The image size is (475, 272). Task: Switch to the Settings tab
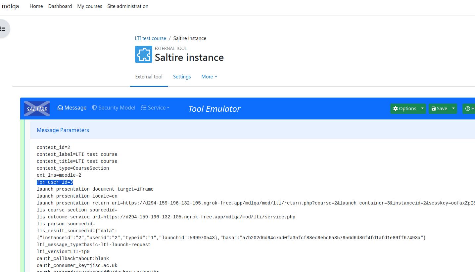182,77
